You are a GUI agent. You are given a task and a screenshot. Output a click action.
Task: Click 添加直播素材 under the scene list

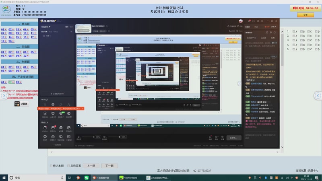[57, 94]
